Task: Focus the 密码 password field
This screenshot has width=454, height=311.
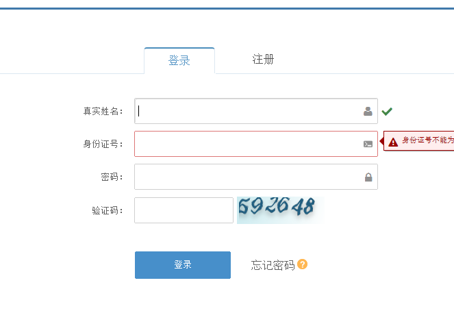Action: (x=256, y=177)
